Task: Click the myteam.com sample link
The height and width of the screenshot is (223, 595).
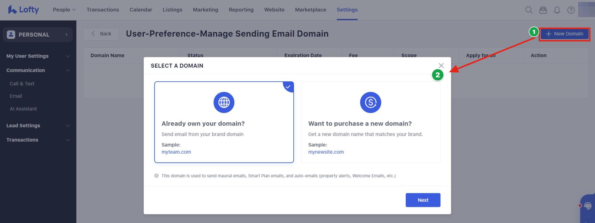Action: [176, 152]
